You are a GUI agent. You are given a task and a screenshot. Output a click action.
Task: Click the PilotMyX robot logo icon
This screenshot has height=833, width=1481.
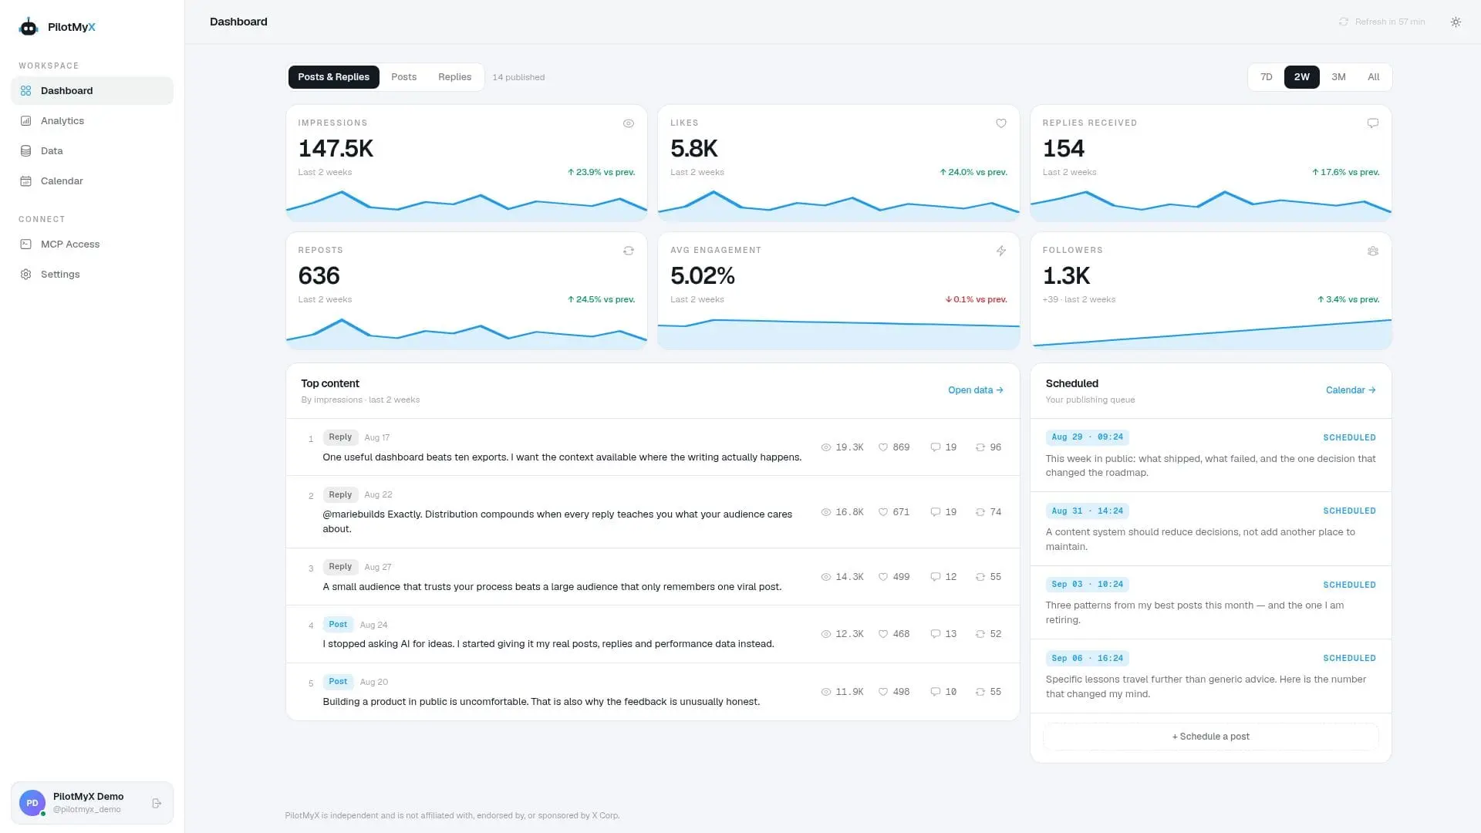tap(29, 27)
